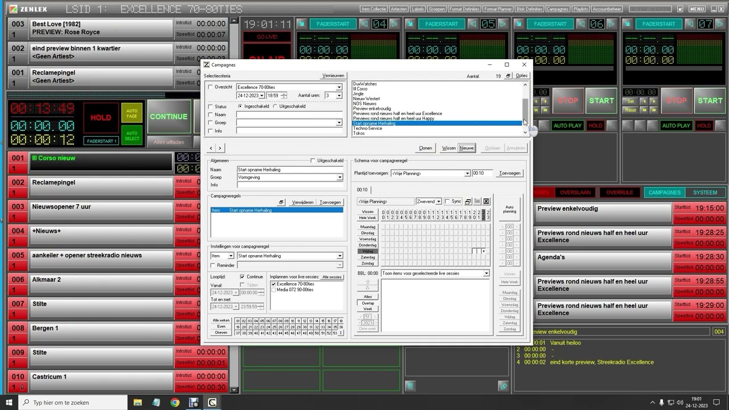
Task: Click the Zenlex app icon in taskbar
Action: tap(212, 403)
